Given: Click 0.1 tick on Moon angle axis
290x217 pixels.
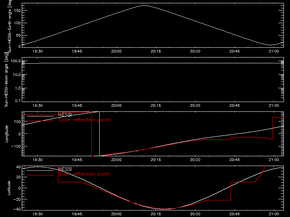Looking at the screenshot, I should coord(18,101).
